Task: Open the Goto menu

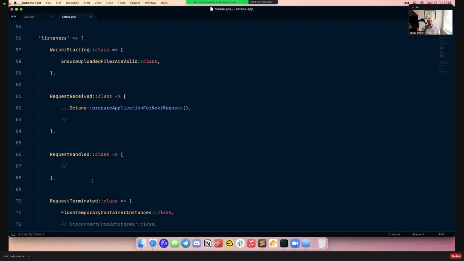Action: (109, 3)
